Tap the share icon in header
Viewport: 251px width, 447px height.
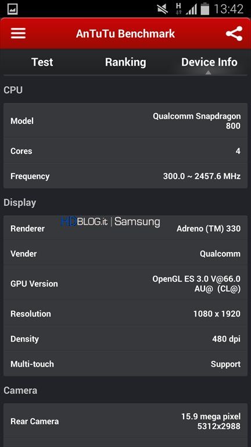tap(234, 34)
